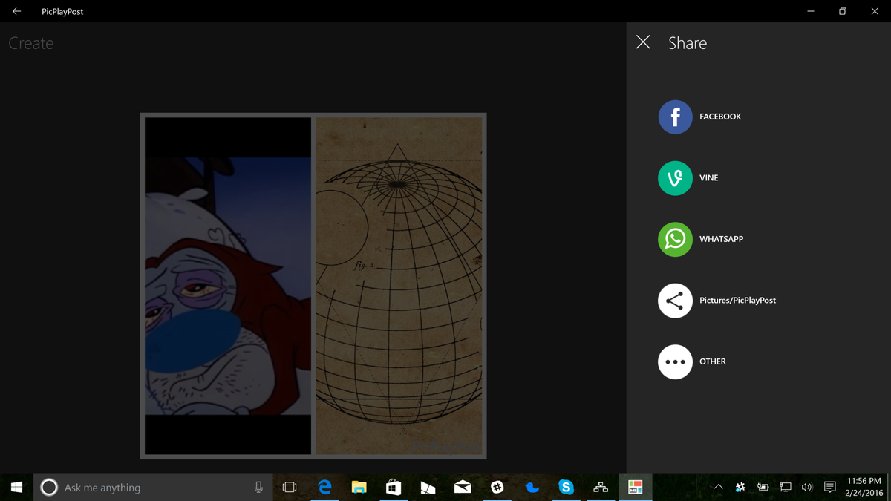Open the PicPlayPost icon in the taskbar
This screenshot has height=501, width=891.
(x=635, y=487)
